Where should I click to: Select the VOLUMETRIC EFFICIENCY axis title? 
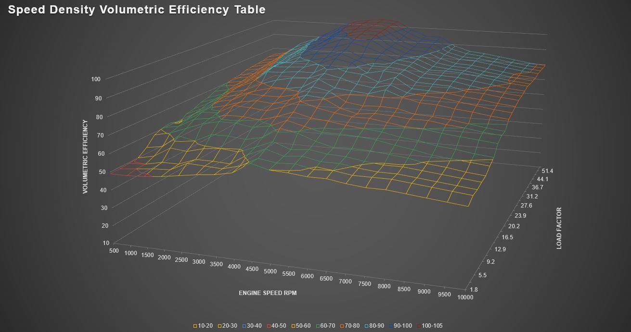[85, 157]
